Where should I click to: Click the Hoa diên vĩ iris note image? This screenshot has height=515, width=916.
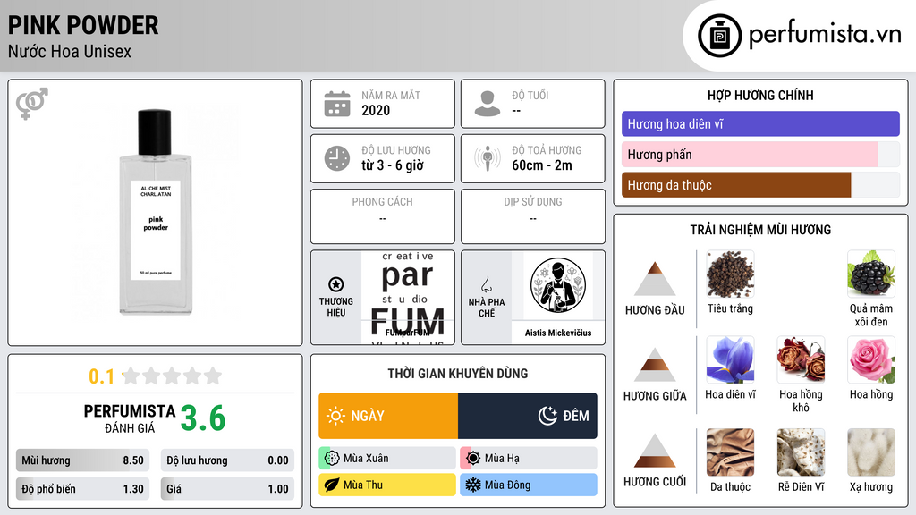(x=730, y=360)
